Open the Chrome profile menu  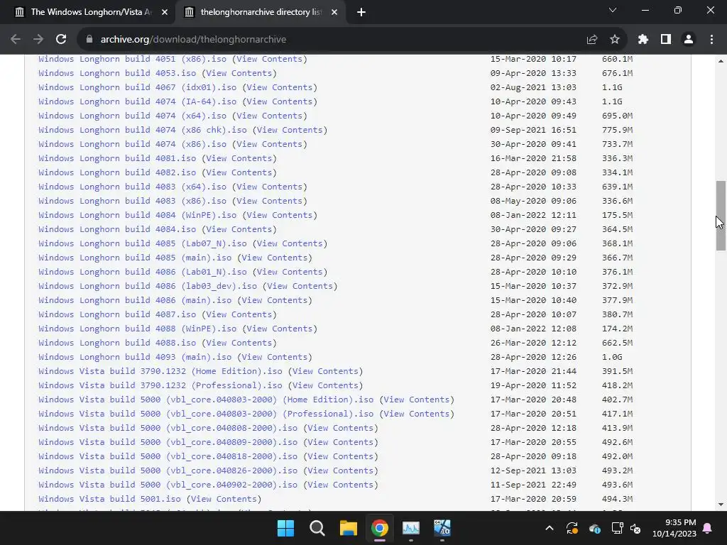click(689, 40)
